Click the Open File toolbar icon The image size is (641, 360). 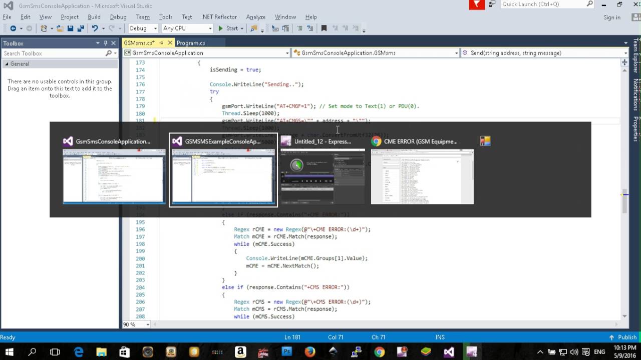point(60,28)
